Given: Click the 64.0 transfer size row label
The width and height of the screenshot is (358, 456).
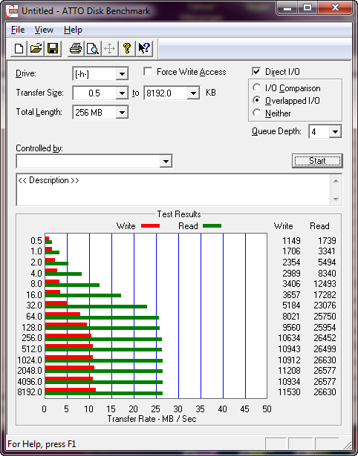Looking at the screenshot, I should 34,316.
